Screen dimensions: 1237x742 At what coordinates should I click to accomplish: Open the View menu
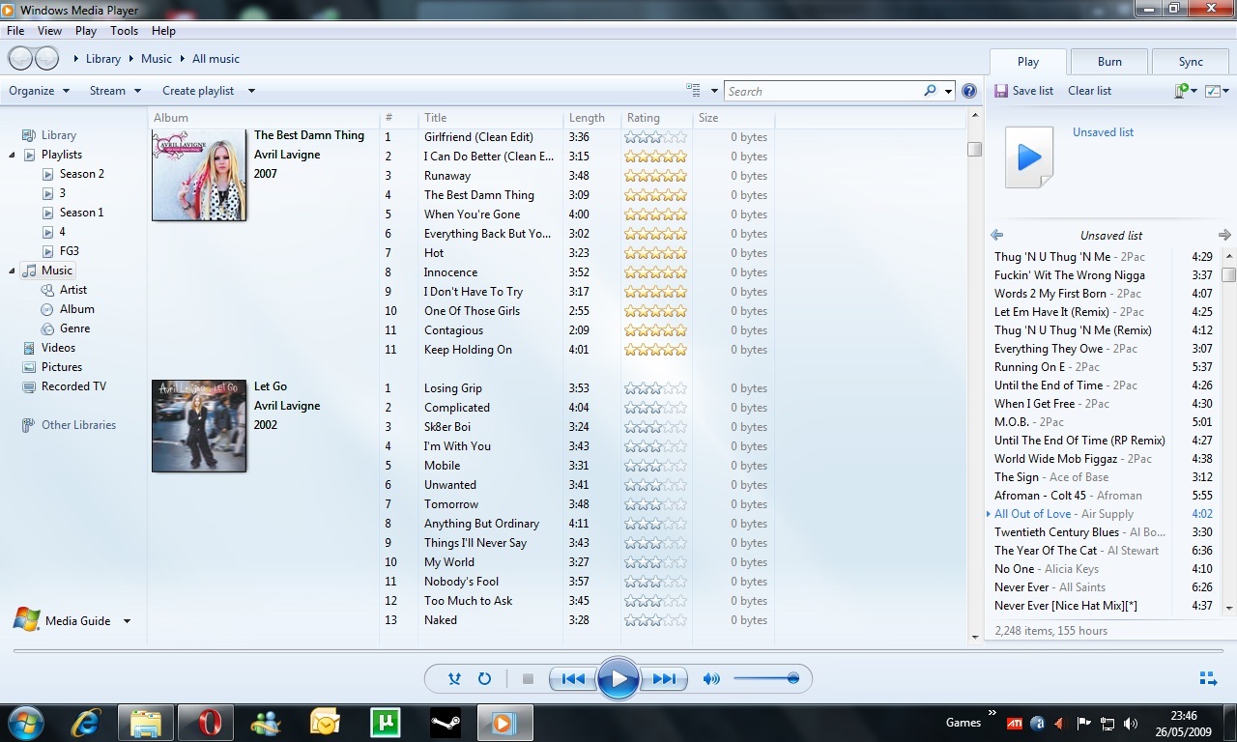point(49,31)
